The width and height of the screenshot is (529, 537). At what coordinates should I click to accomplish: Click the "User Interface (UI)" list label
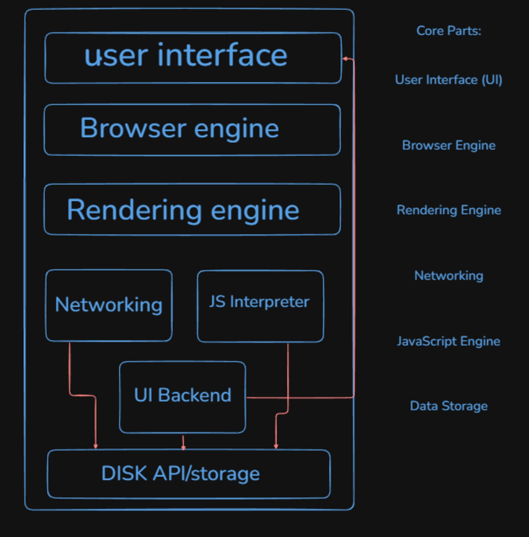pyautogui.click(x=449, y=80)
